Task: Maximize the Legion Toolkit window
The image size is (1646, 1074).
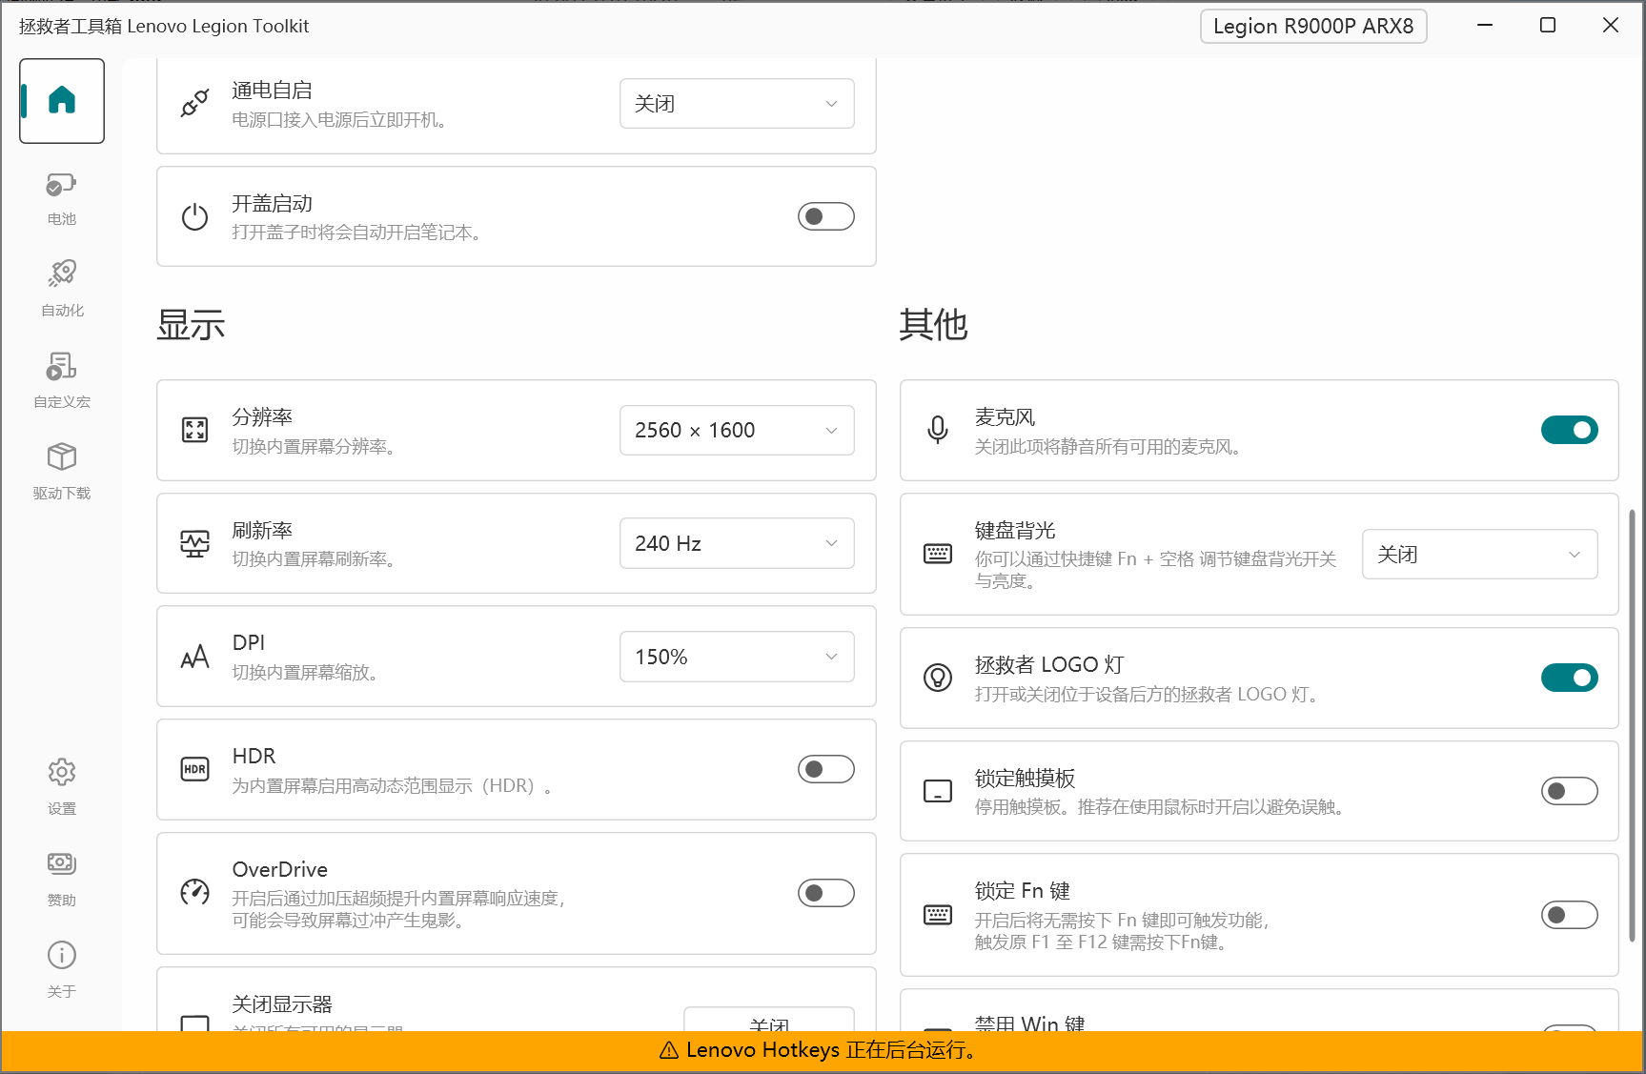Action: point(1548,26)
